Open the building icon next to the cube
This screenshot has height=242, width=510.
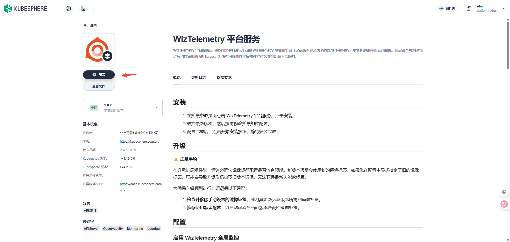point(83,9)
